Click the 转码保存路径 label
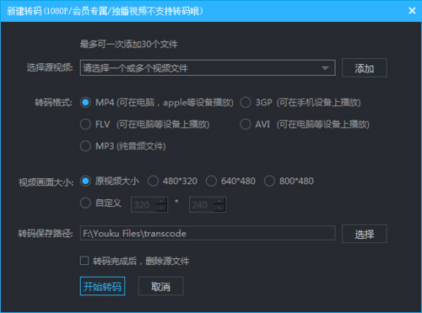Image resolution: width=422 pixels, height=313 pixels. (46, 233)
